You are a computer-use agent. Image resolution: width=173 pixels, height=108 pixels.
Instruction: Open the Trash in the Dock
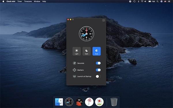[114, 102]
